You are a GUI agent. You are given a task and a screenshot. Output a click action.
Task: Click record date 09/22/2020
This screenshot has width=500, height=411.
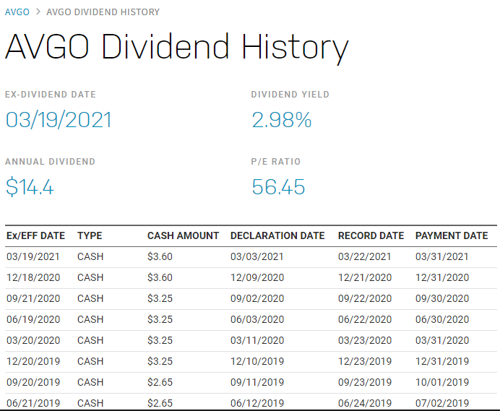[365, 298]
